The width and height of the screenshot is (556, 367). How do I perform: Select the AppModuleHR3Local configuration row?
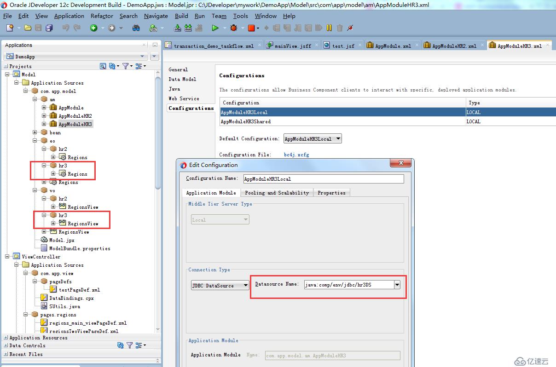click(388, 112)
